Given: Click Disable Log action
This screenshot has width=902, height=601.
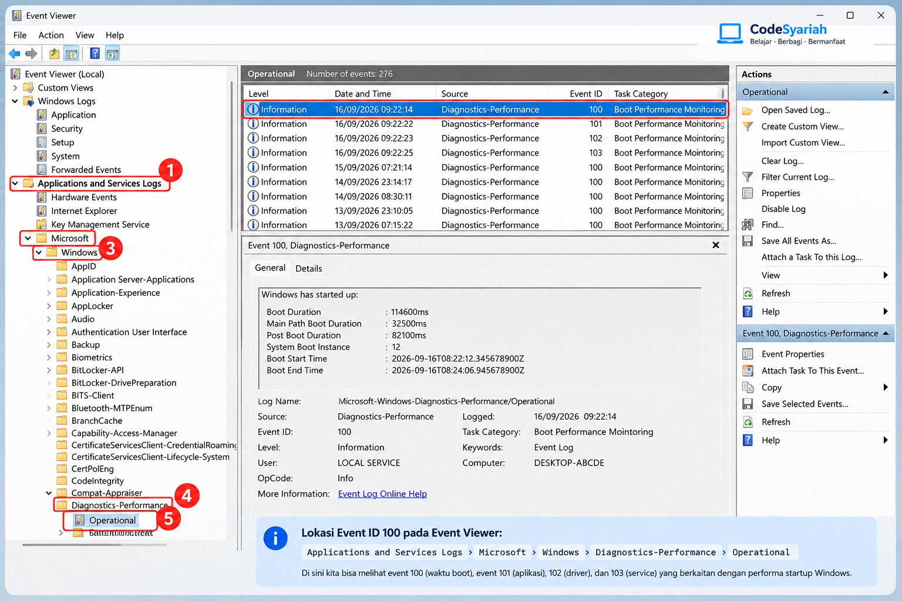Looking at the screenshot, I should pos(783,209).
